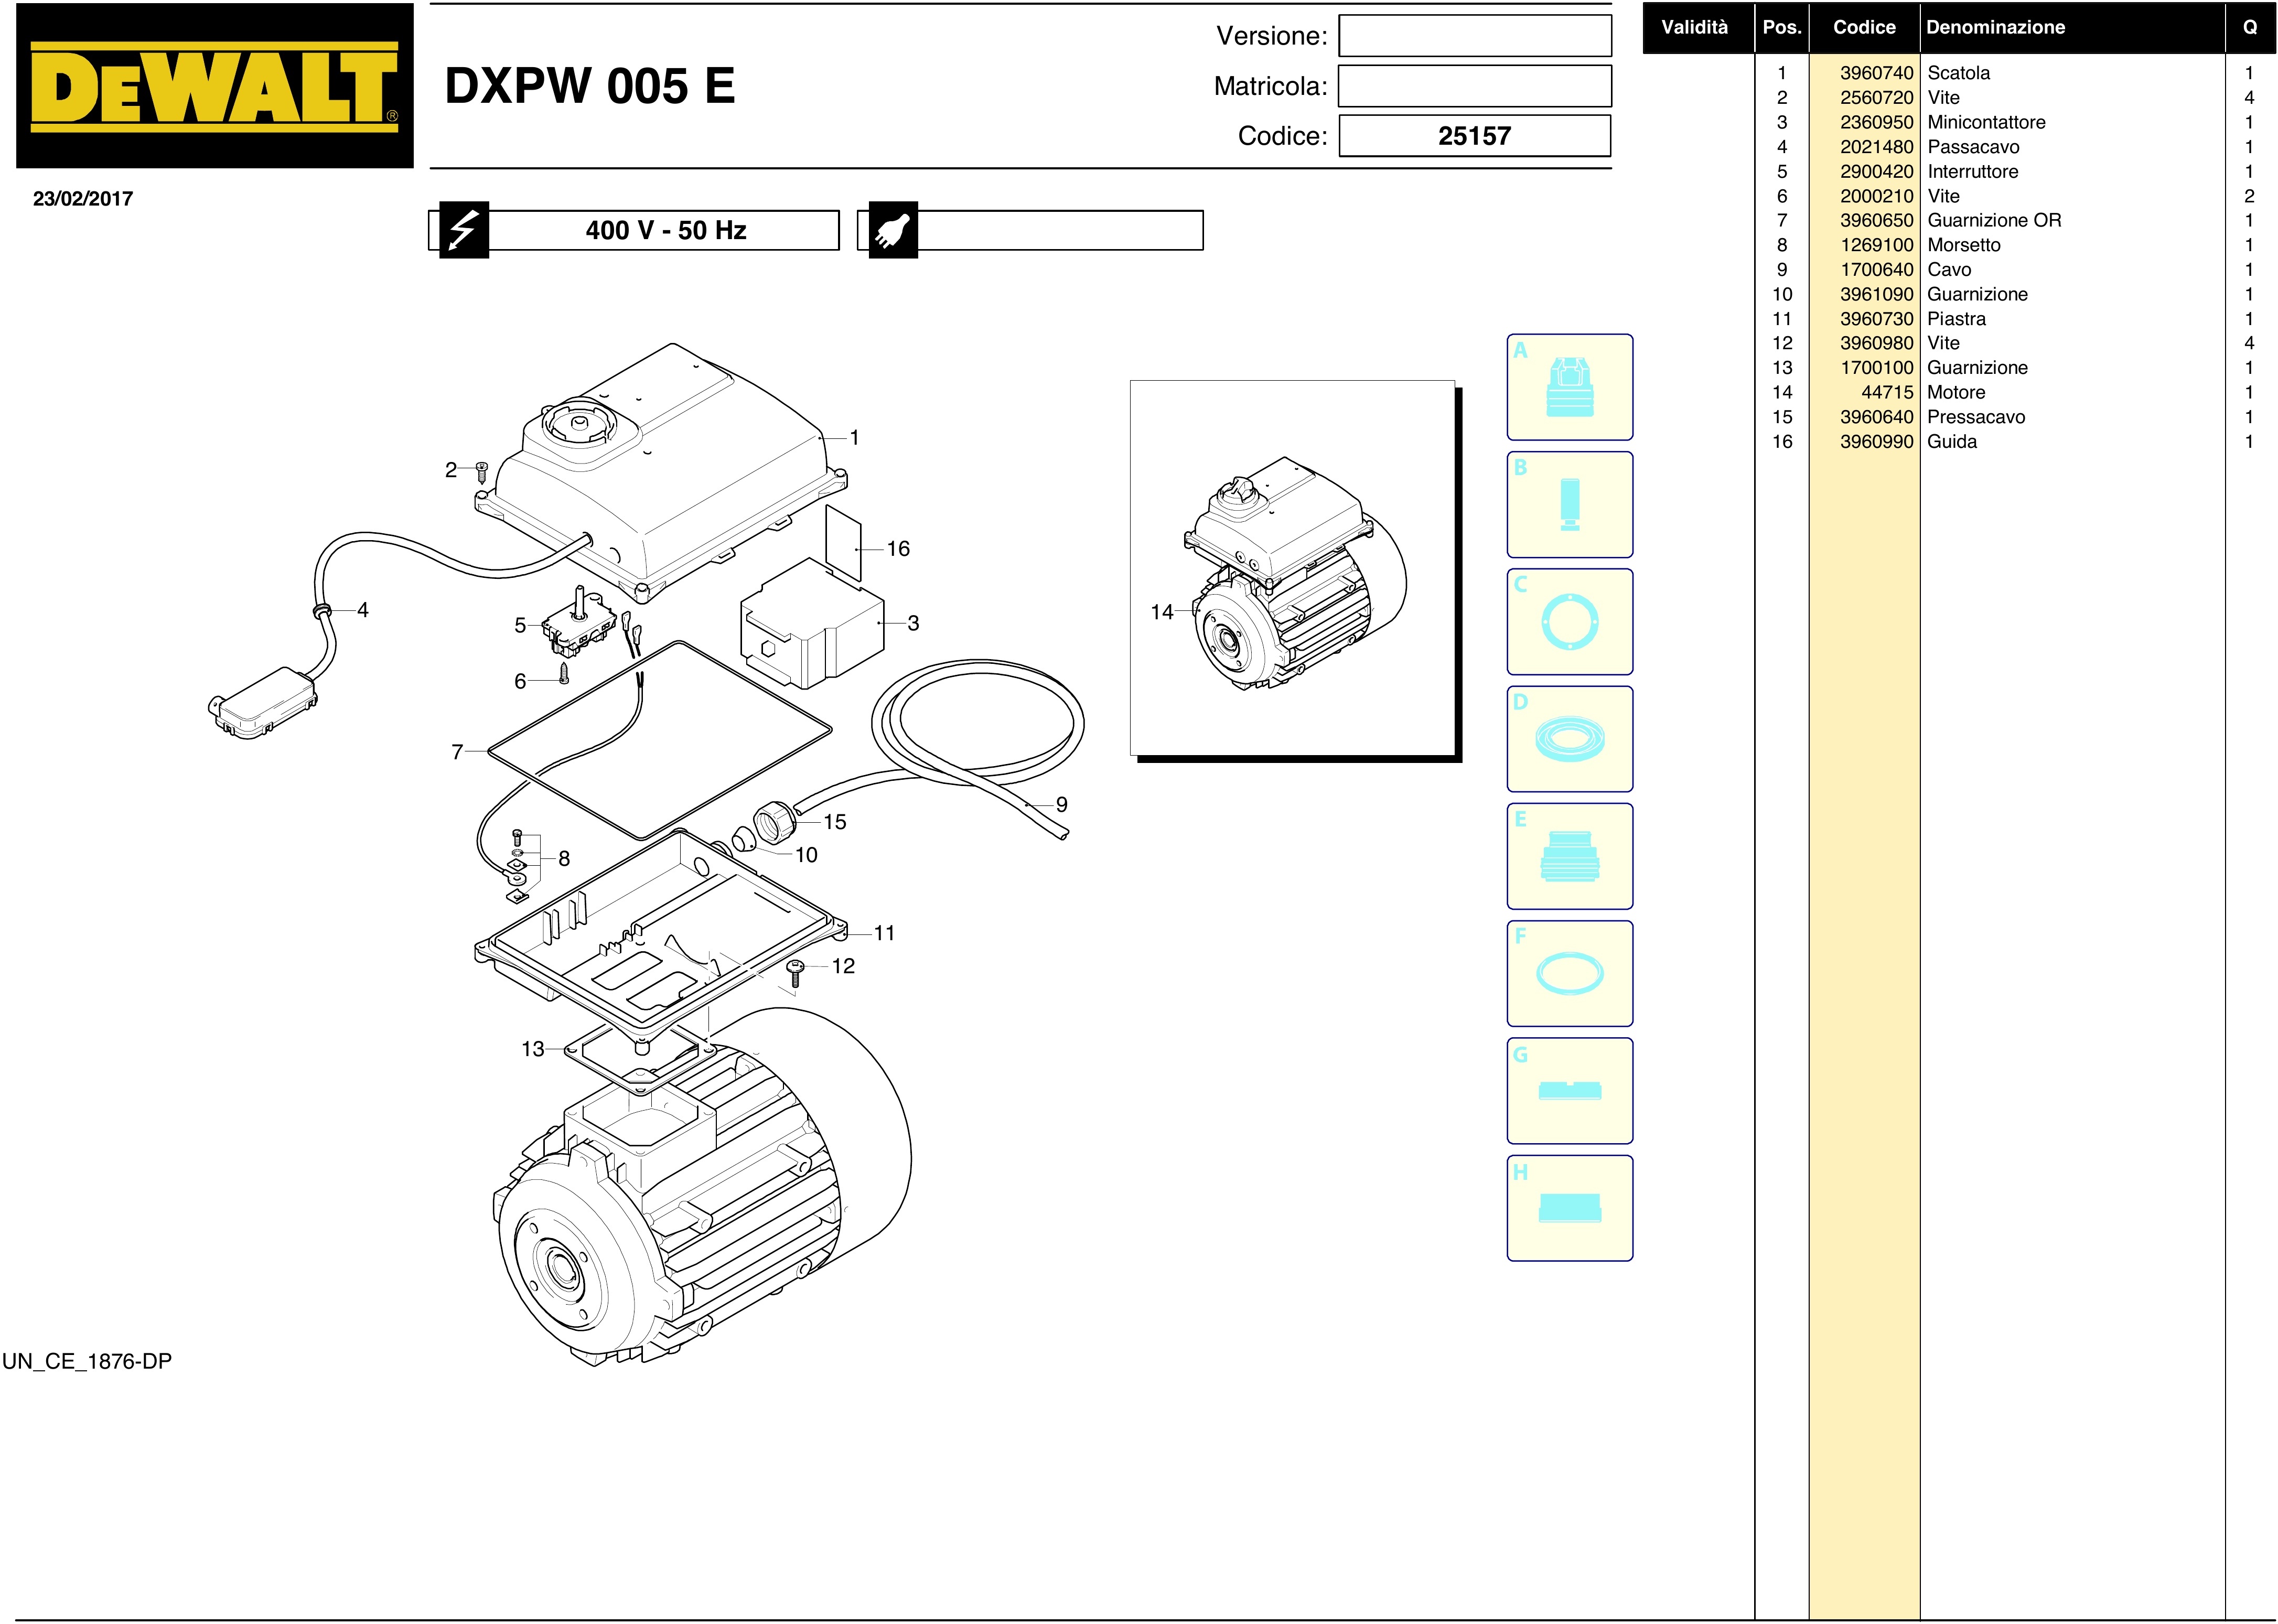The height and width of the screenshot is (1624, 2278).
Task: Select seal ring thumbnail D
Action: pyautogui.click(x=1569, y=739)
